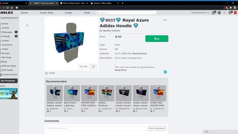
Task: Open browser profile avatar
Action: (x=235, y=7)
